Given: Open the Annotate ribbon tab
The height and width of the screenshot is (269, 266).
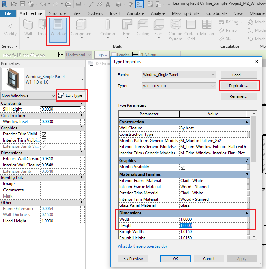Looking at the screenshot, I should pos(135,13).
